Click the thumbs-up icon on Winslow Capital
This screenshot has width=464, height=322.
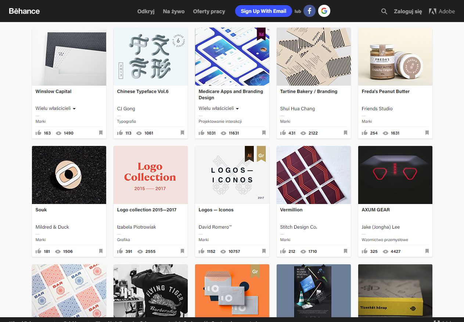39,133
